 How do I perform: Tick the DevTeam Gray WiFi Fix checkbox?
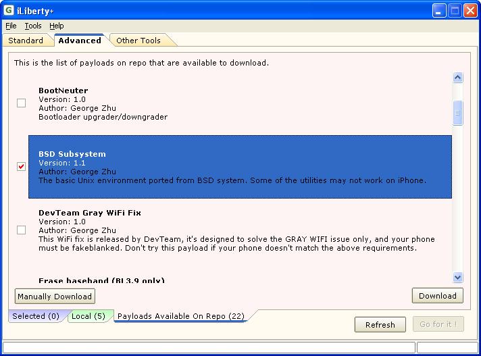pyautogui.click(x=21, y=230)
